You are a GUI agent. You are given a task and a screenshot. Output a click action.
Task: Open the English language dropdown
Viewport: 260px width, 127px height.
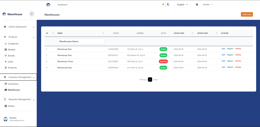(183, 5)
